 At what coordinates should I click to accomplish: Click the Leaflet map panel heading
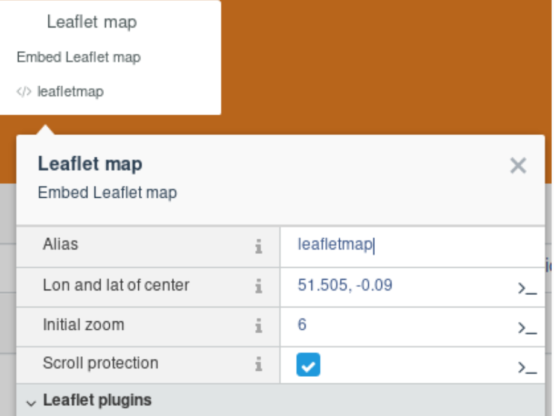pyautogui.click(x=90, y=164)
